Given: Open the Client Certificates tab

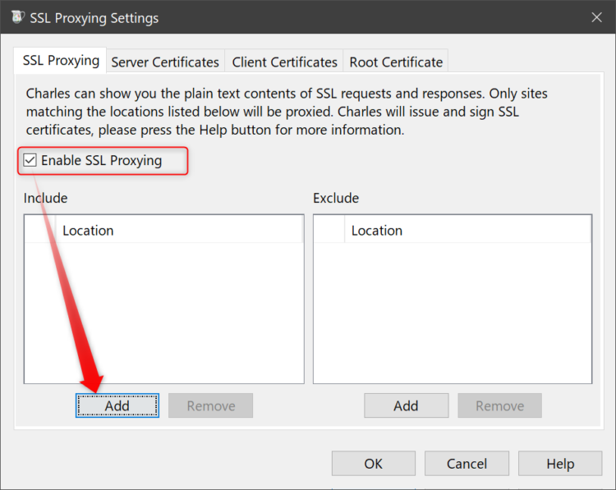Looking at the screenshot, I should coord(284,62).
